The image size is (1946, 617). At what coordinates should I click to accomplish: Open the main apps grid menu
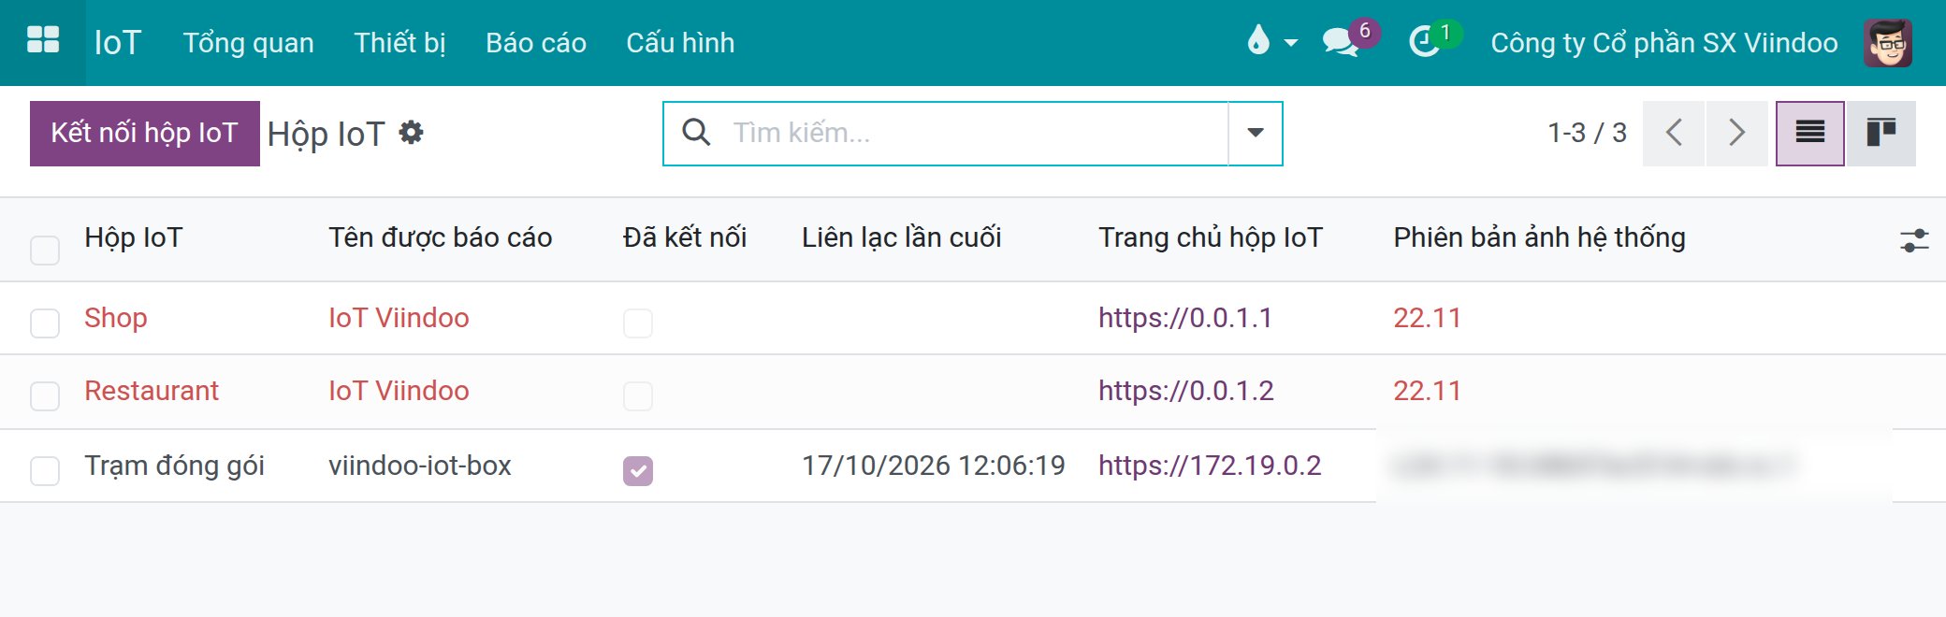[43, 40]
